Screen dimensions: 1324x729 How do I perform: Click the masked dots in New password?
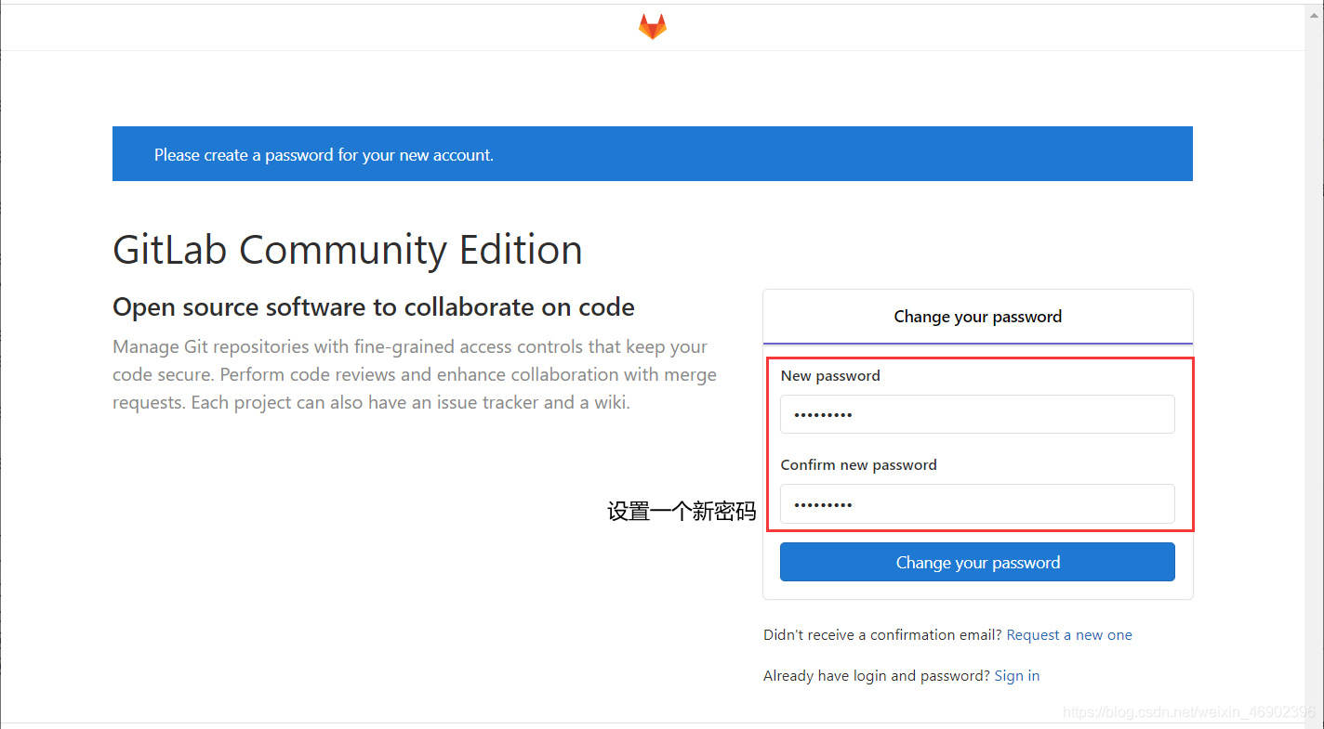pos(823,415)
